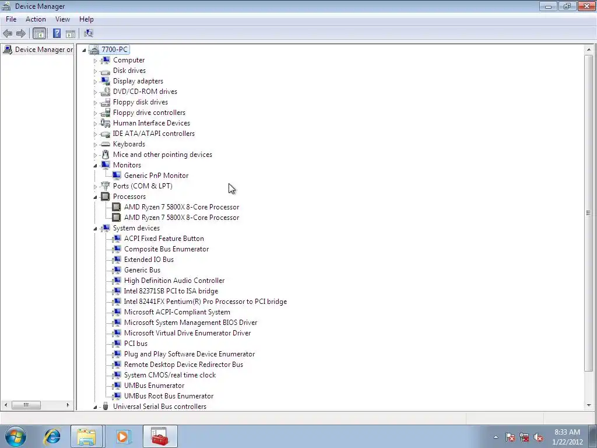The image size is (597, 448).
Task: Click the Floppy drive controllers icon
Action: 106,113
